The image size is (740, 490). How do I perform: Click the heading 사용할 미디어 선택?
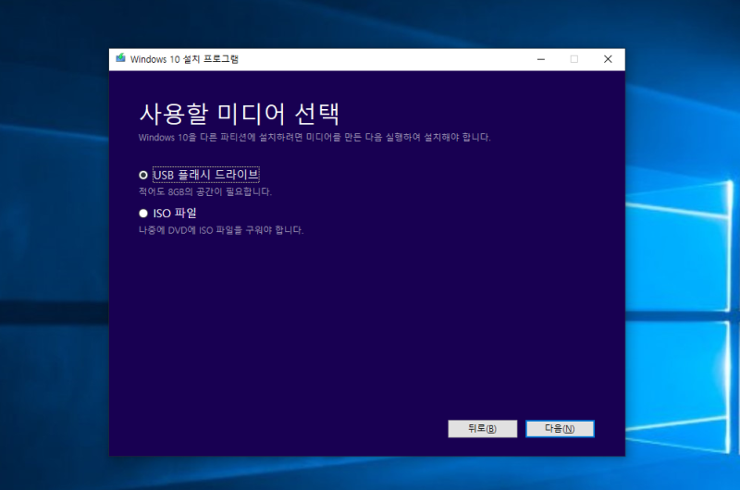tap(240, 114)
